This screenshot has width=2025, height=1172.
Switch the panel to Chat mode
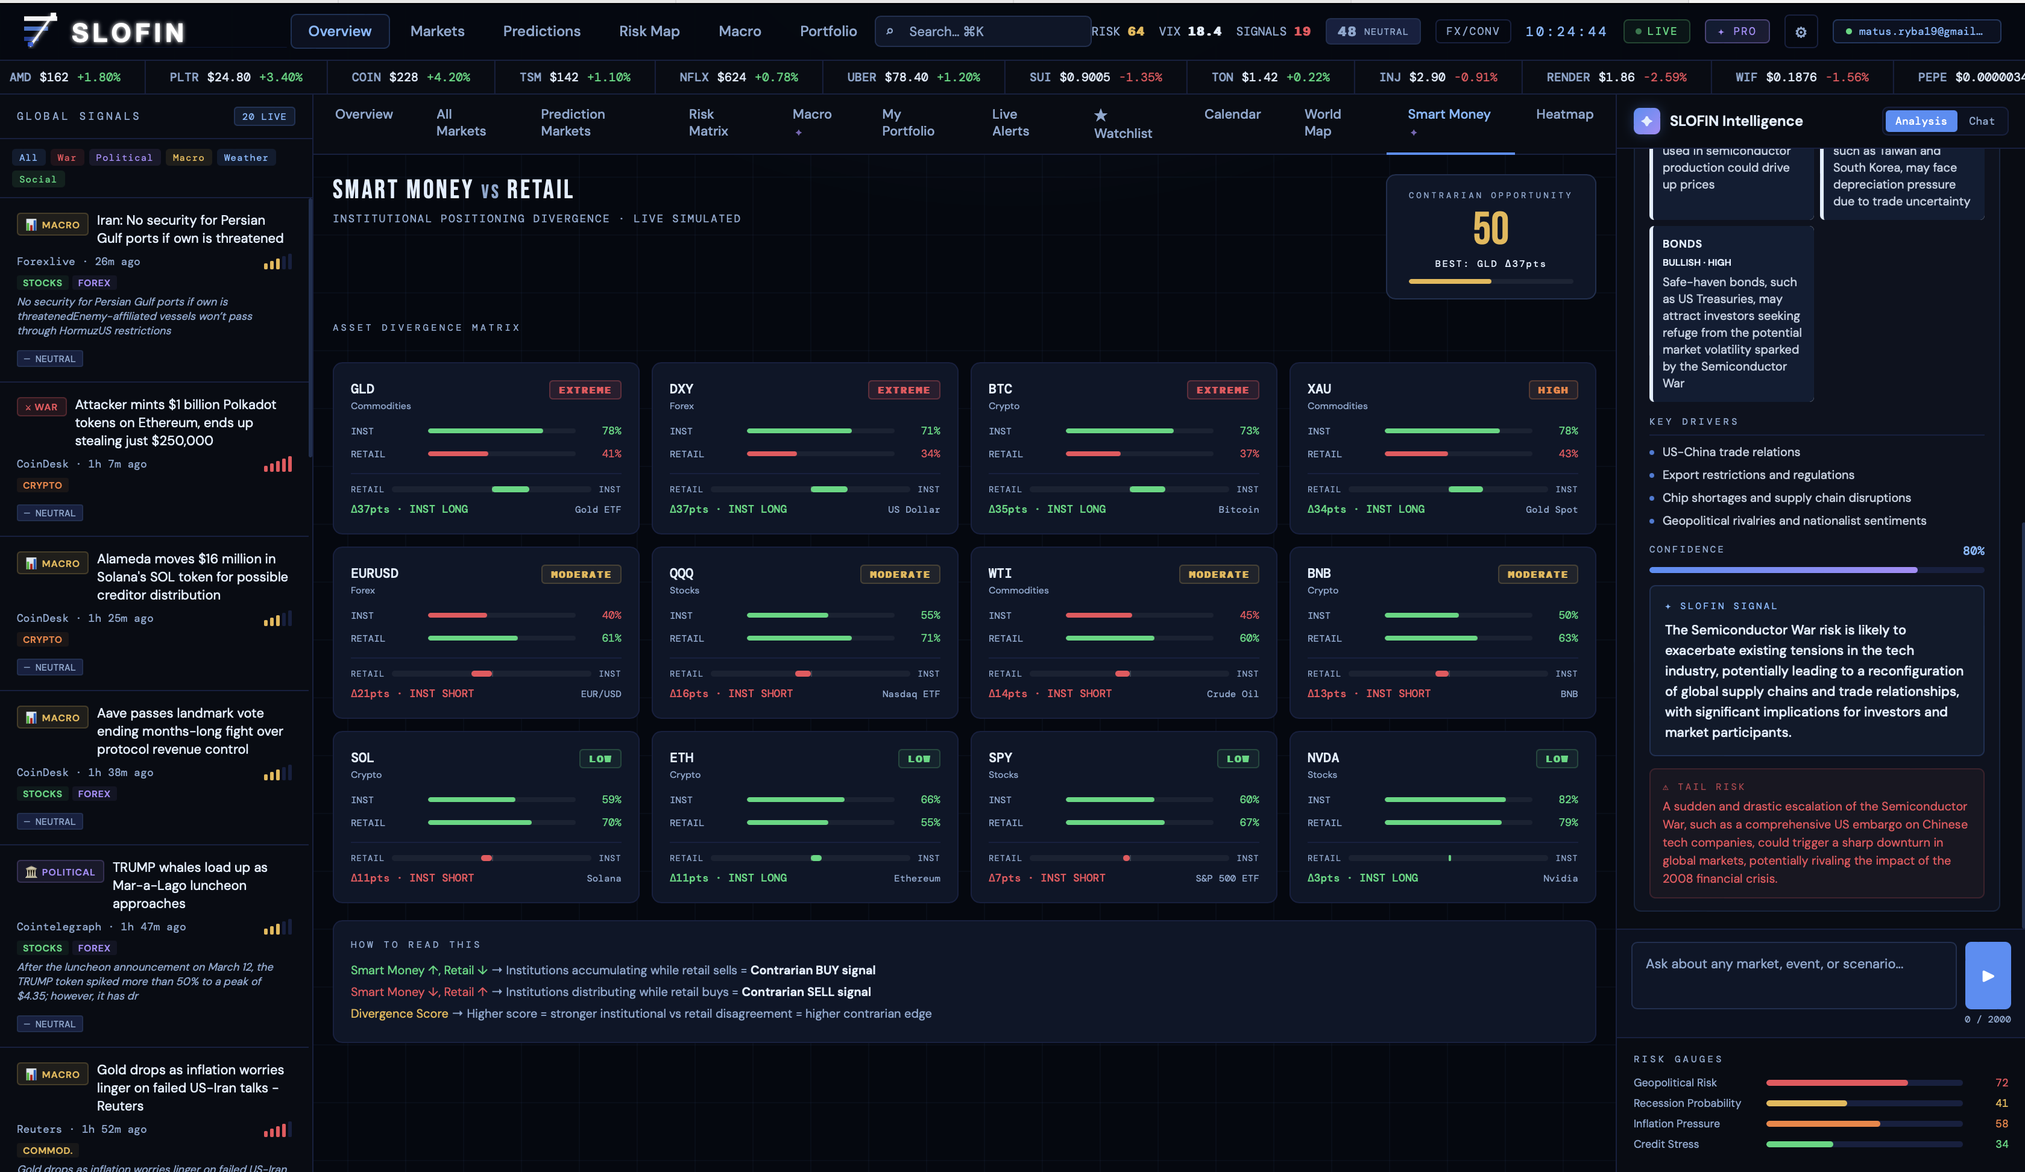click(x=1981, y=121)
